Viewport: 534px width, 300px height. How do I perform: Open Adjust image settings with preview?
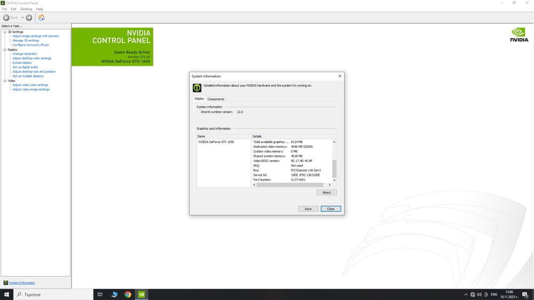point(36,36)
